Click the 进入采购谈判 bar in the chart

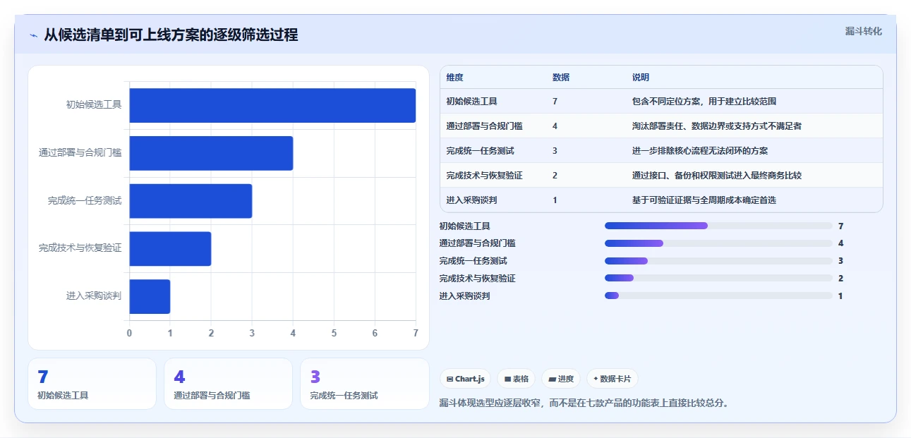coord(150,296)
